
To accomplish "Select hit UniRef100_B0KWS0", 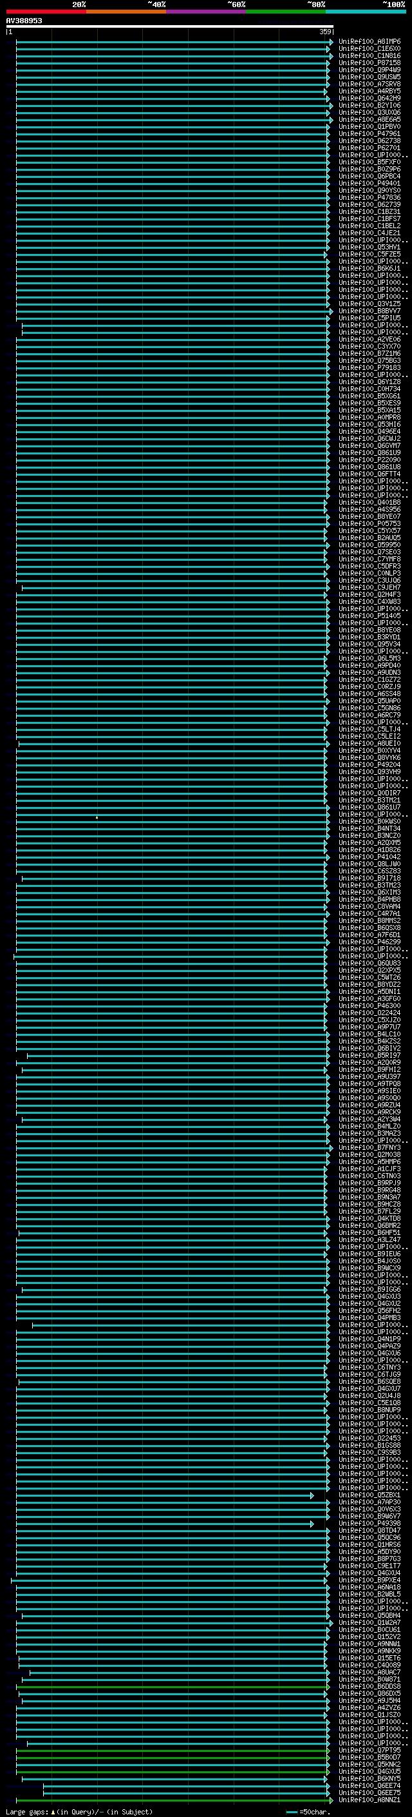I will (369, 821).
